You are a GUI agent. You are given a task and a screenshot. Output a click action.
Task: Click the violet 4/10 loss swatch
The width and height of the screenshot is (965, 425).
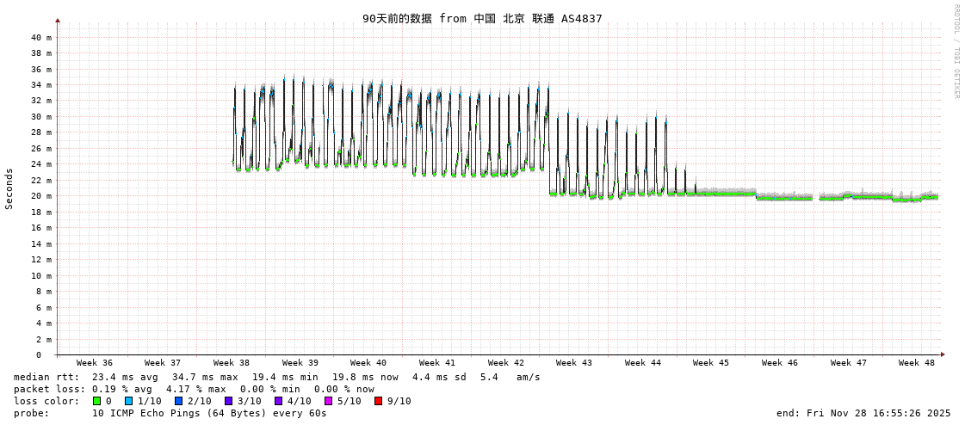pyautogui.click(x=279, y=401)
